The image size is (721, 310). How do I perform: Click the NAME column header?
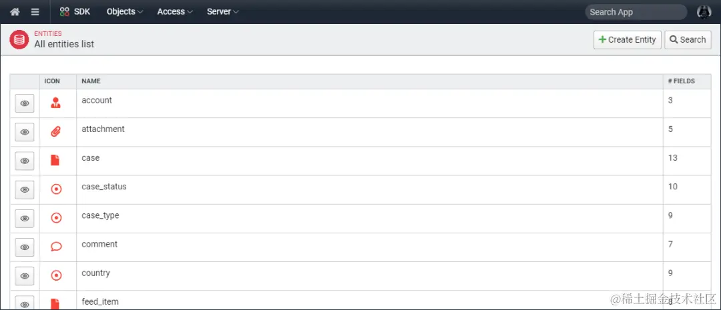(91, 81)
